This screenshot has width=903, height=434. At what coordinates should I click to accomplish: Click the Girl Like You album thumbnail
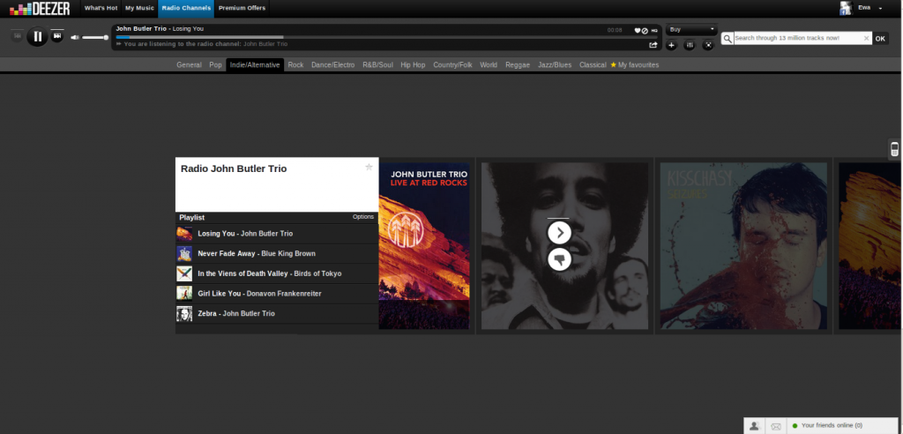pyautogui.click(x=184, y=294)
